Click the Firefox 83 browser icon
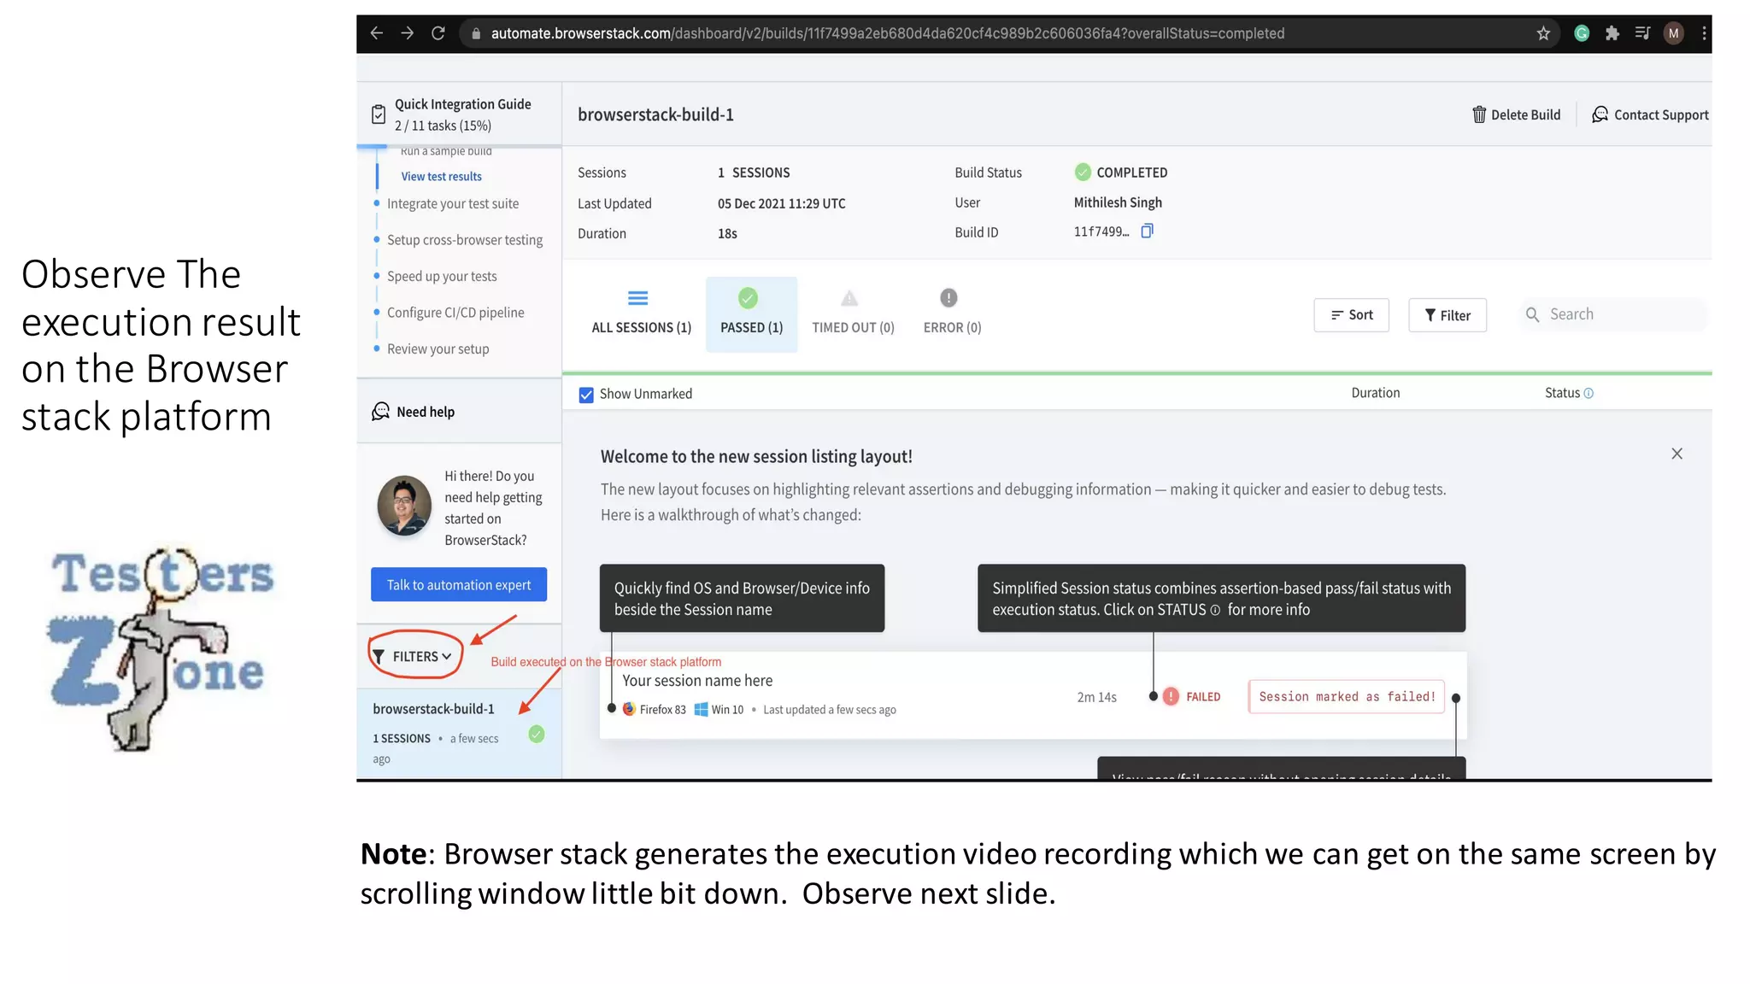 tap(629, 709)
